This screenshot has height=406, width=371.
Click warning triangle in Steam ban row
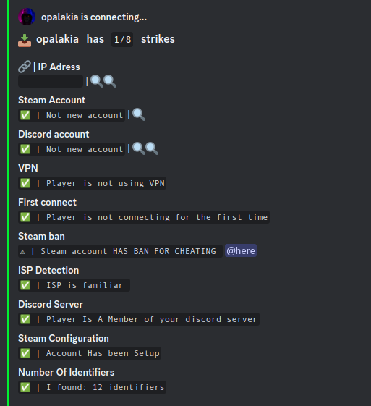22,251
